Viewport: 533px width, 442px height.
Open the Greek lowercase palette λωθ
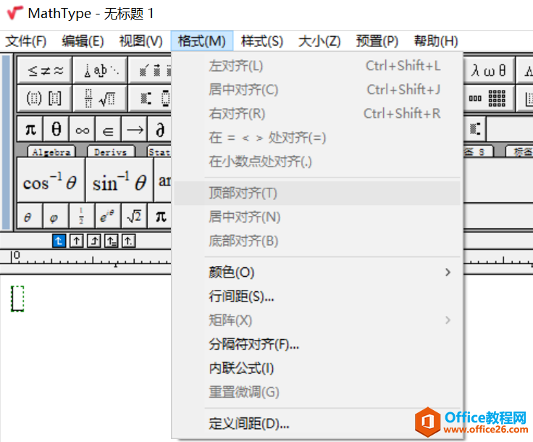pos(489,70)
